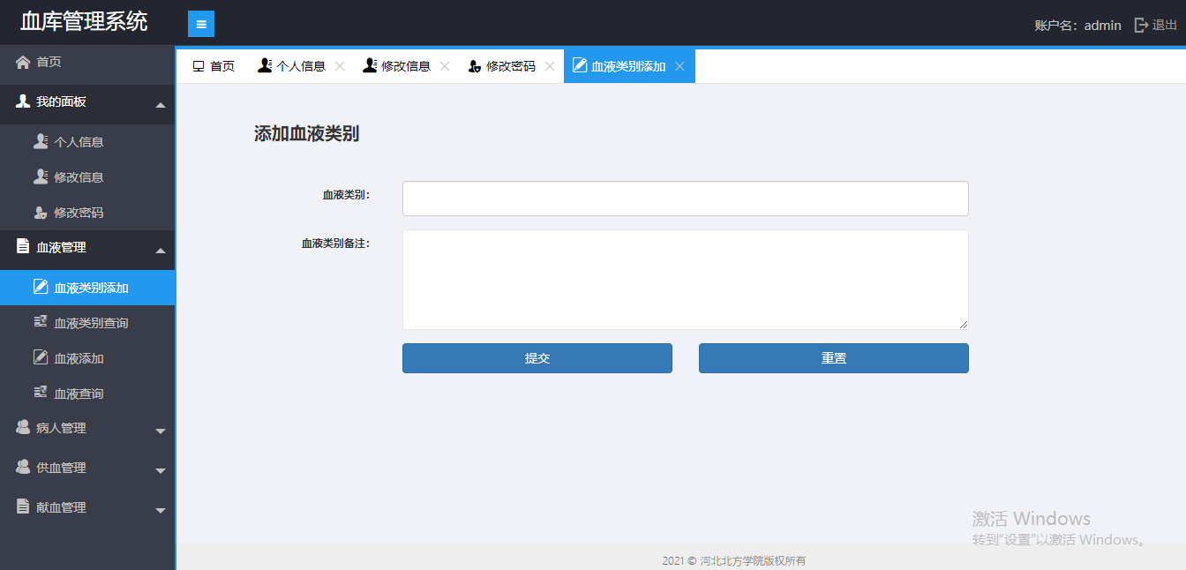This screenshot has width=1186, height=570.
Task: Switch to the 修改密码 tab
Action: pyautogui.click(x=511, y=66)
